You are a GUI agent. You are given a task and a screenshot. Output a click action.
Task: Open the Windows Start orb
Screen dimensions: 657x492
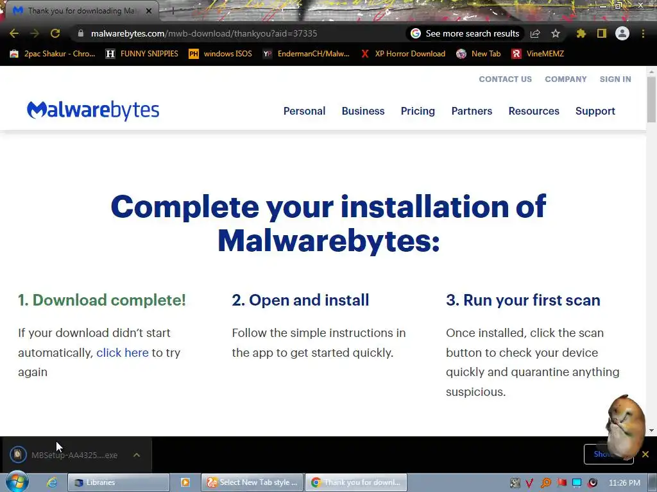(17, 482)
